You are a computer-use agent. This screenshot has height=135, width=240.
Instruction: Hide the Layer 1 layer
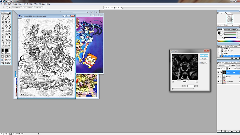(219, 77)
